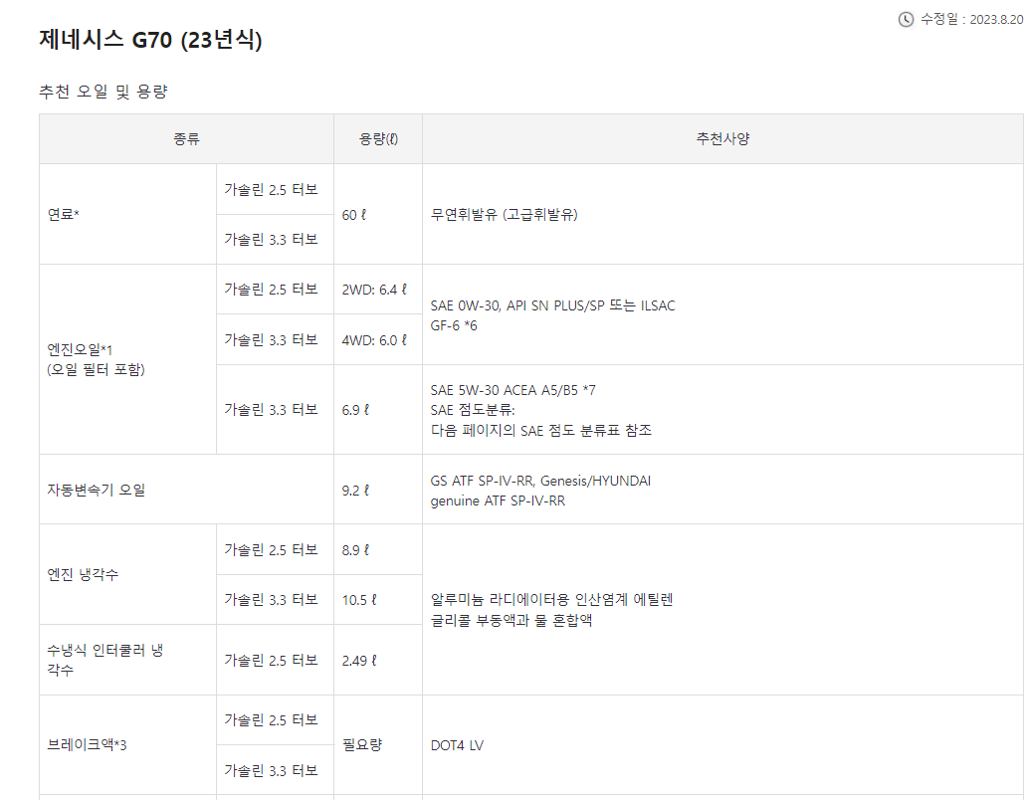Image resolution: width=1025 pixels, height=800 pixels.
Task: Select the '8.9 ℓ' coolant capacity
Action: (355, 549)
